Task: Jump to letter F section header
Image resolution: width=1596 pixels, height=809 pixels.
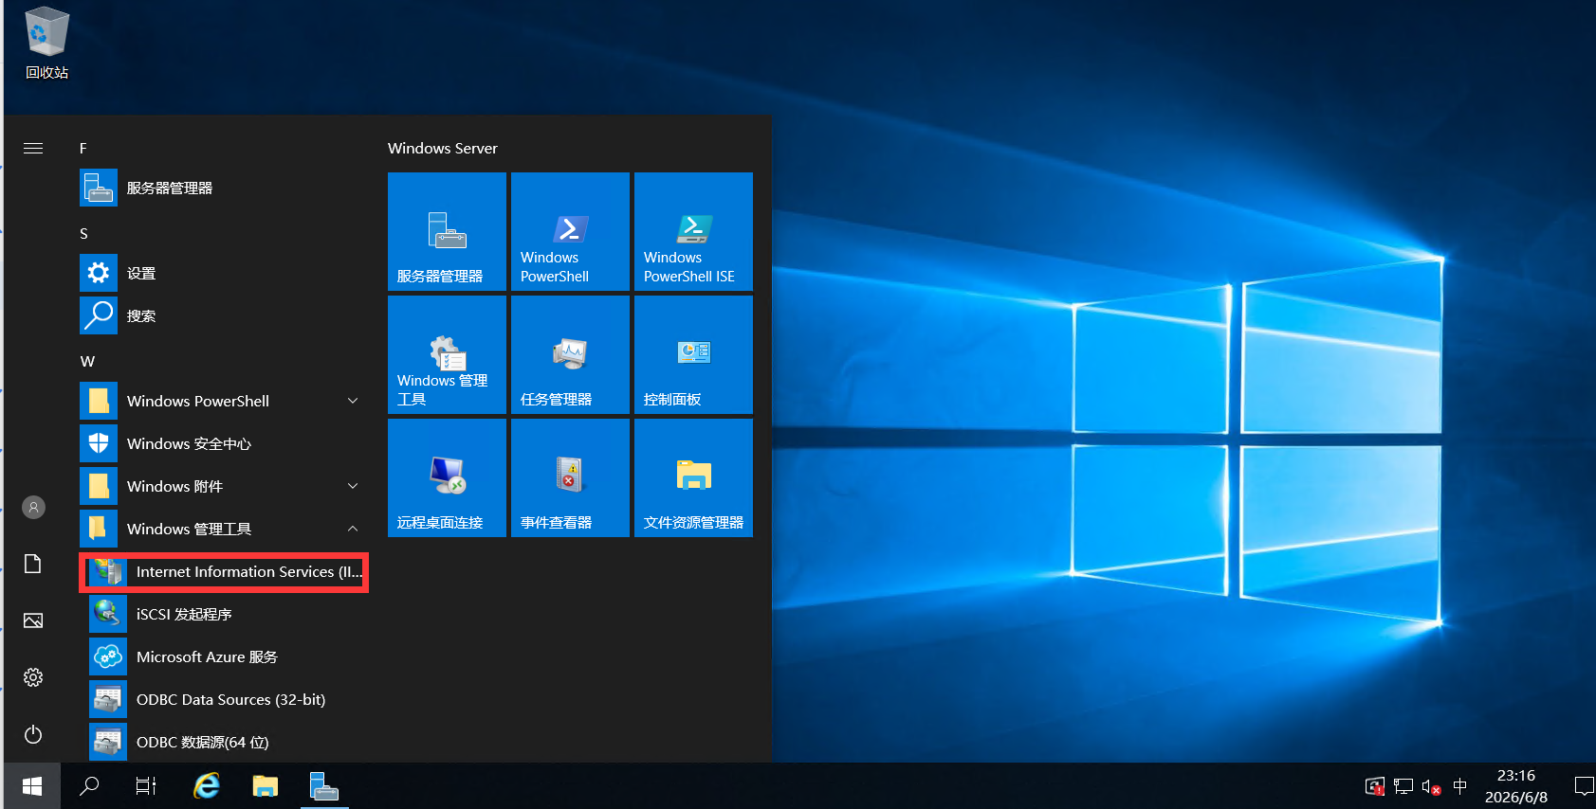Action: point(83,148)
